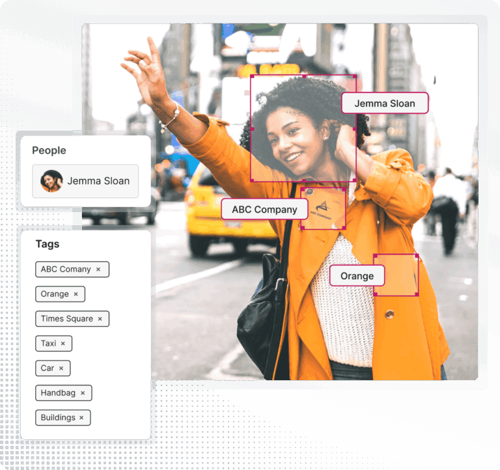Select the Jemma Sloan person card
The width and height of the screenshot is (500, 470).
click(x=85, y=181)
